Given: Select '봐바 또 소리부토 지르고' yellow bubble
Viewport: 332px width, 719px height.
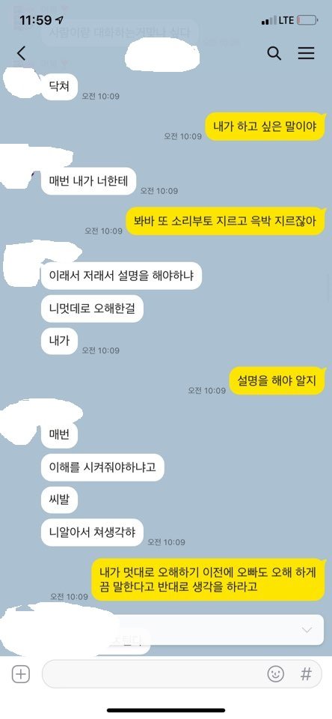Looking at the screenshot, I should pyautogui.click(x=225, y=220).
